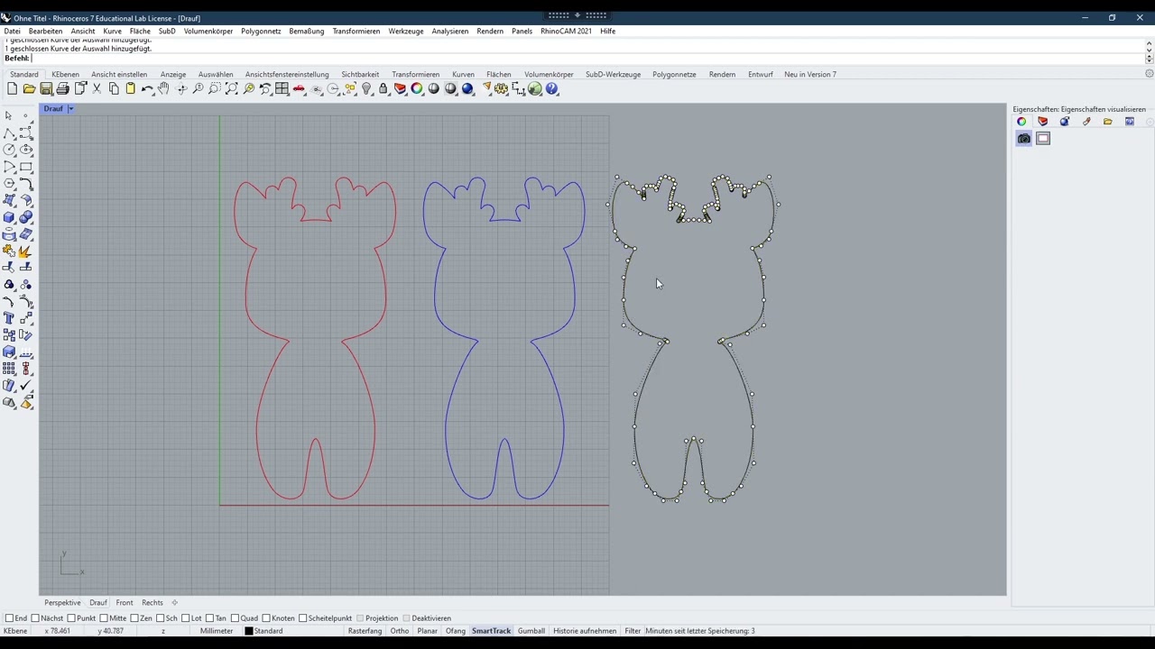Click the Copy icon in the toolbar
1155x649 pixels.
114,89
